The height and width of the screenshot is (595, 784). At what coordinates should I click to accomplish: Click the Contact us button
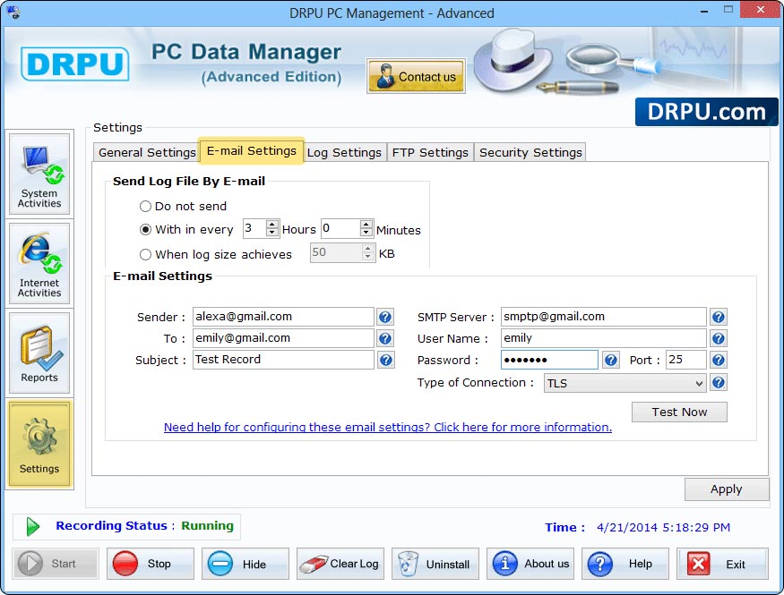pyautogui.click(x=416, y=76)
